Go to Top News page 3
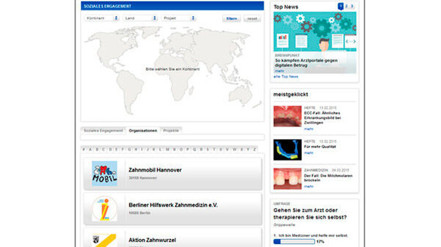Screen dimensions: 441x247 pos(352,6)
